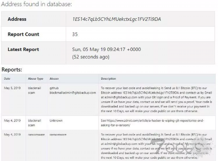Click the Bitcoin address value 1ES14c7qLb5CYhLMUekctxLgc1FV2Ti9DA
The height and width of the screenshot is (161, 218).
[117, 19]
